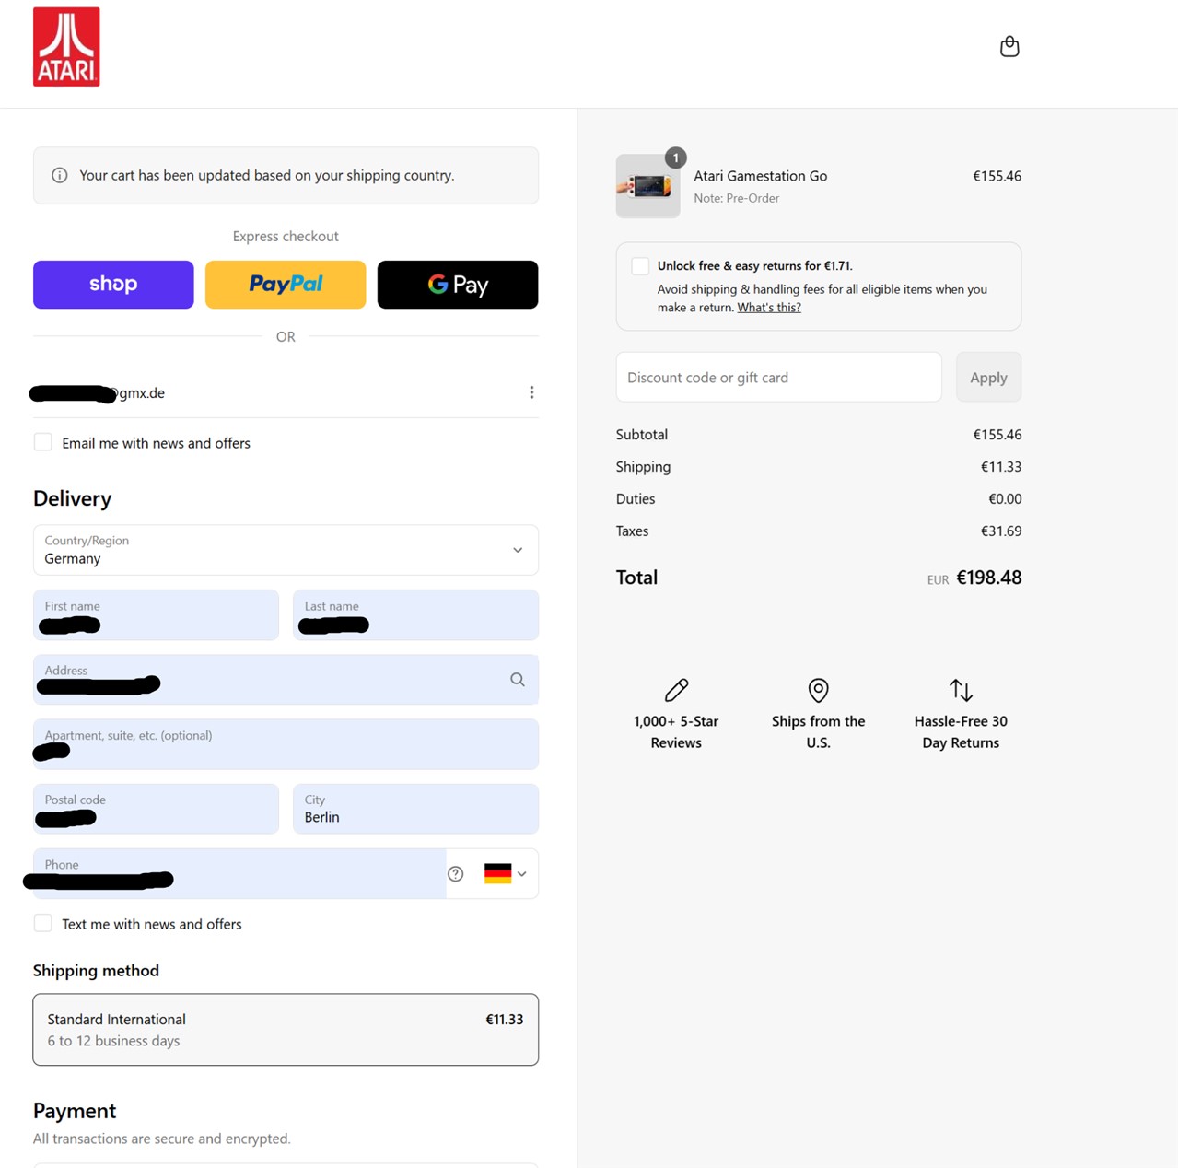Apply a discount code

(988, 377)
